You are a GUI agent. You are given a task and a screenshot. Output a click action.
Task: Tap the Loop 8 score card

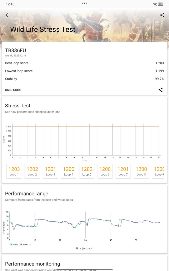point(141,171)
